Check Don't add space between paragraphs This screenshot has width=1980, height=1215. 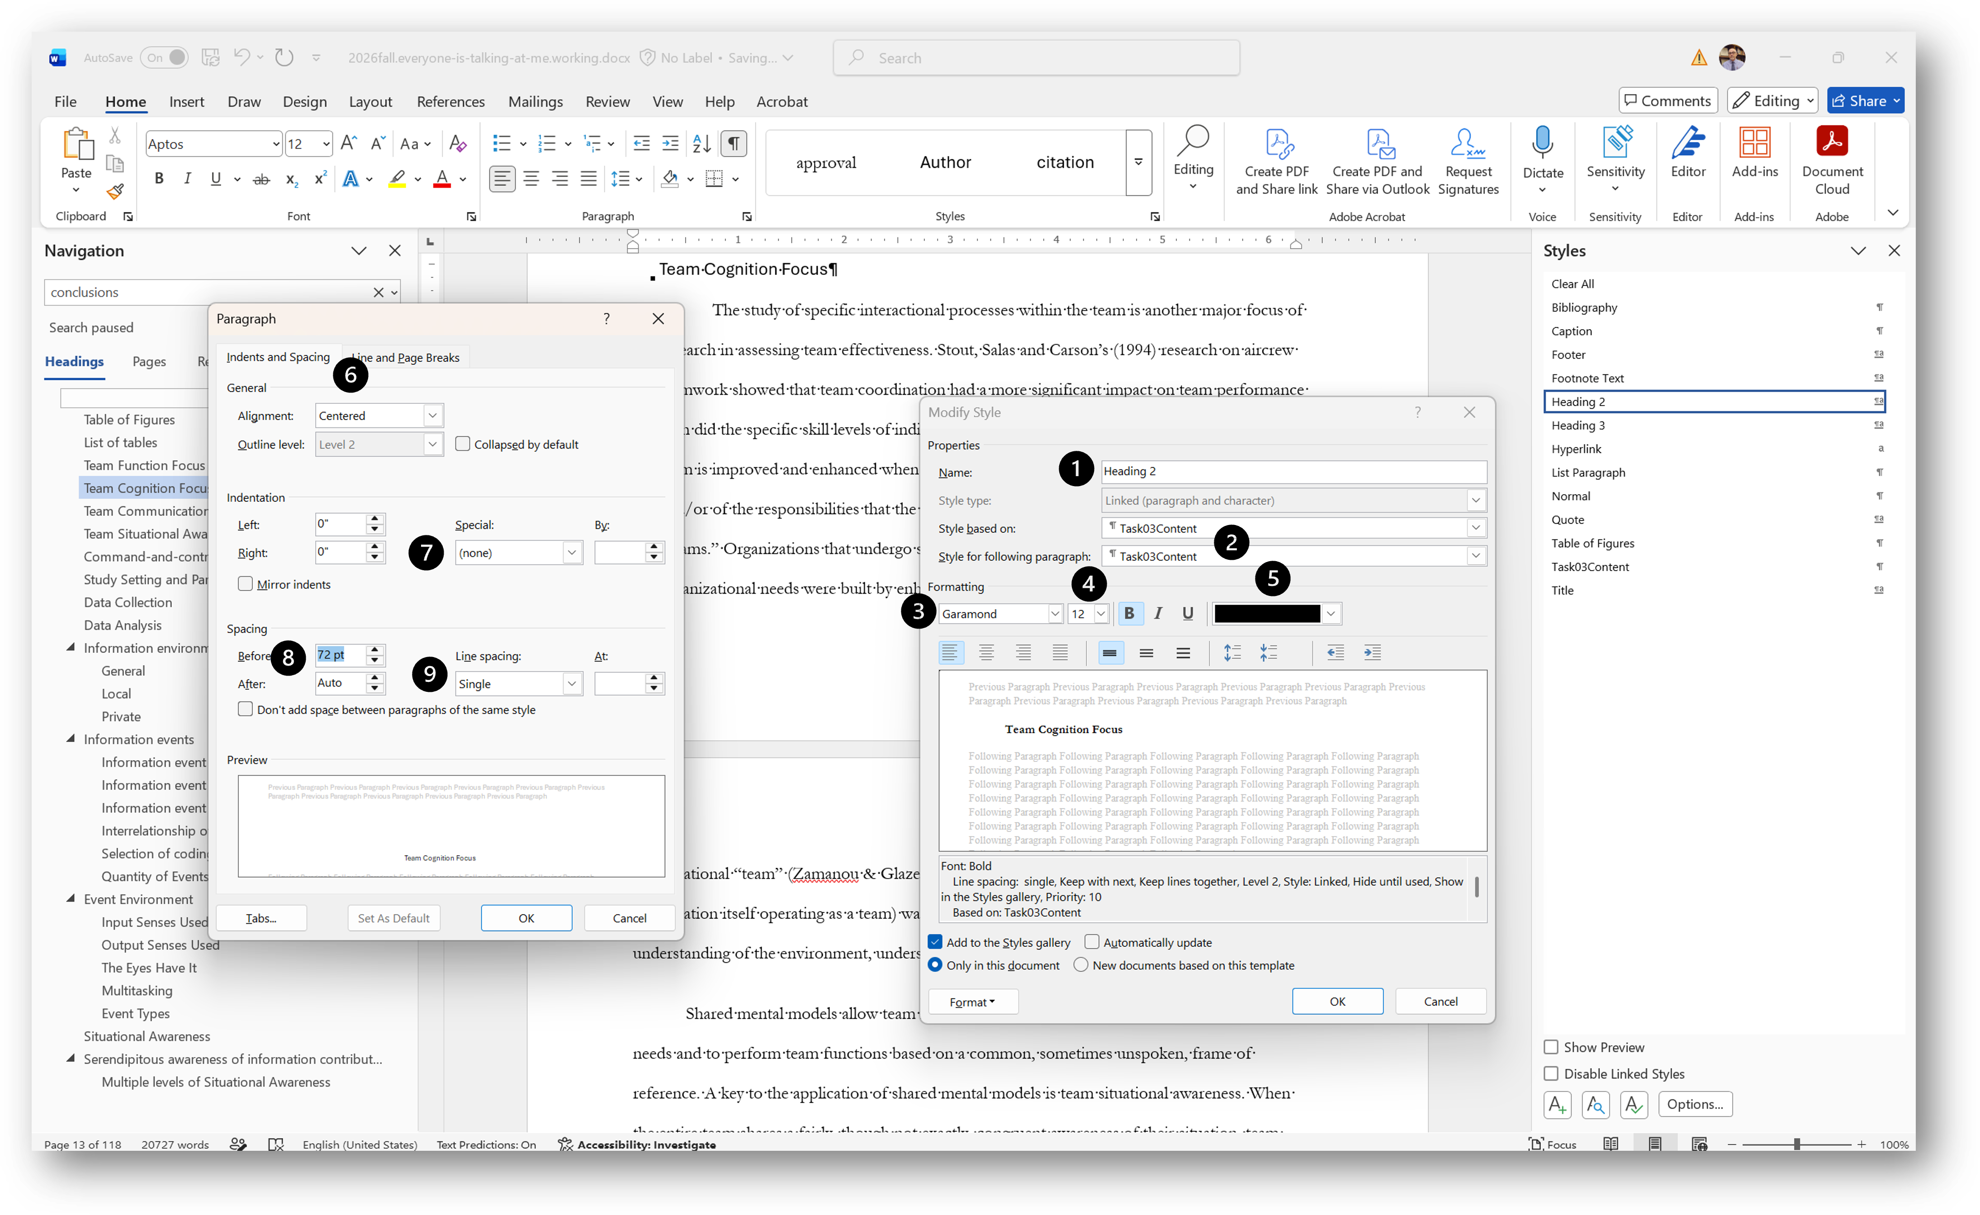coord(245,709)
